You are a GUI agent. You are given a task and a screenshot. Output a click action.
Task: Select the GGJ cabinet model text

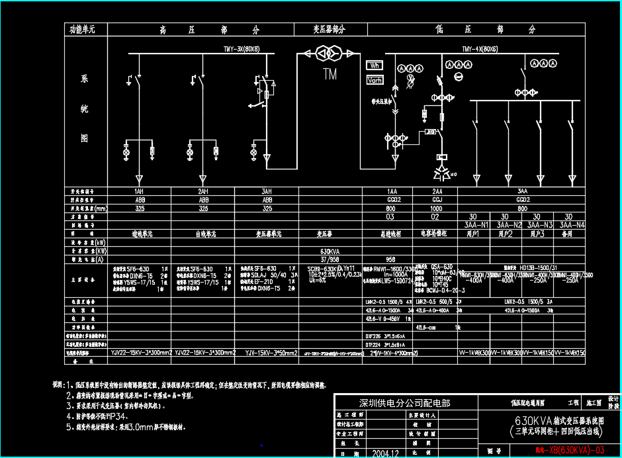(x=437, y=200)
